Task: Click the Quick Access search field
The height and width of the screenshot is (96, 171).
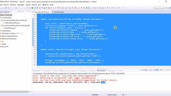Action: click(159, 8)
